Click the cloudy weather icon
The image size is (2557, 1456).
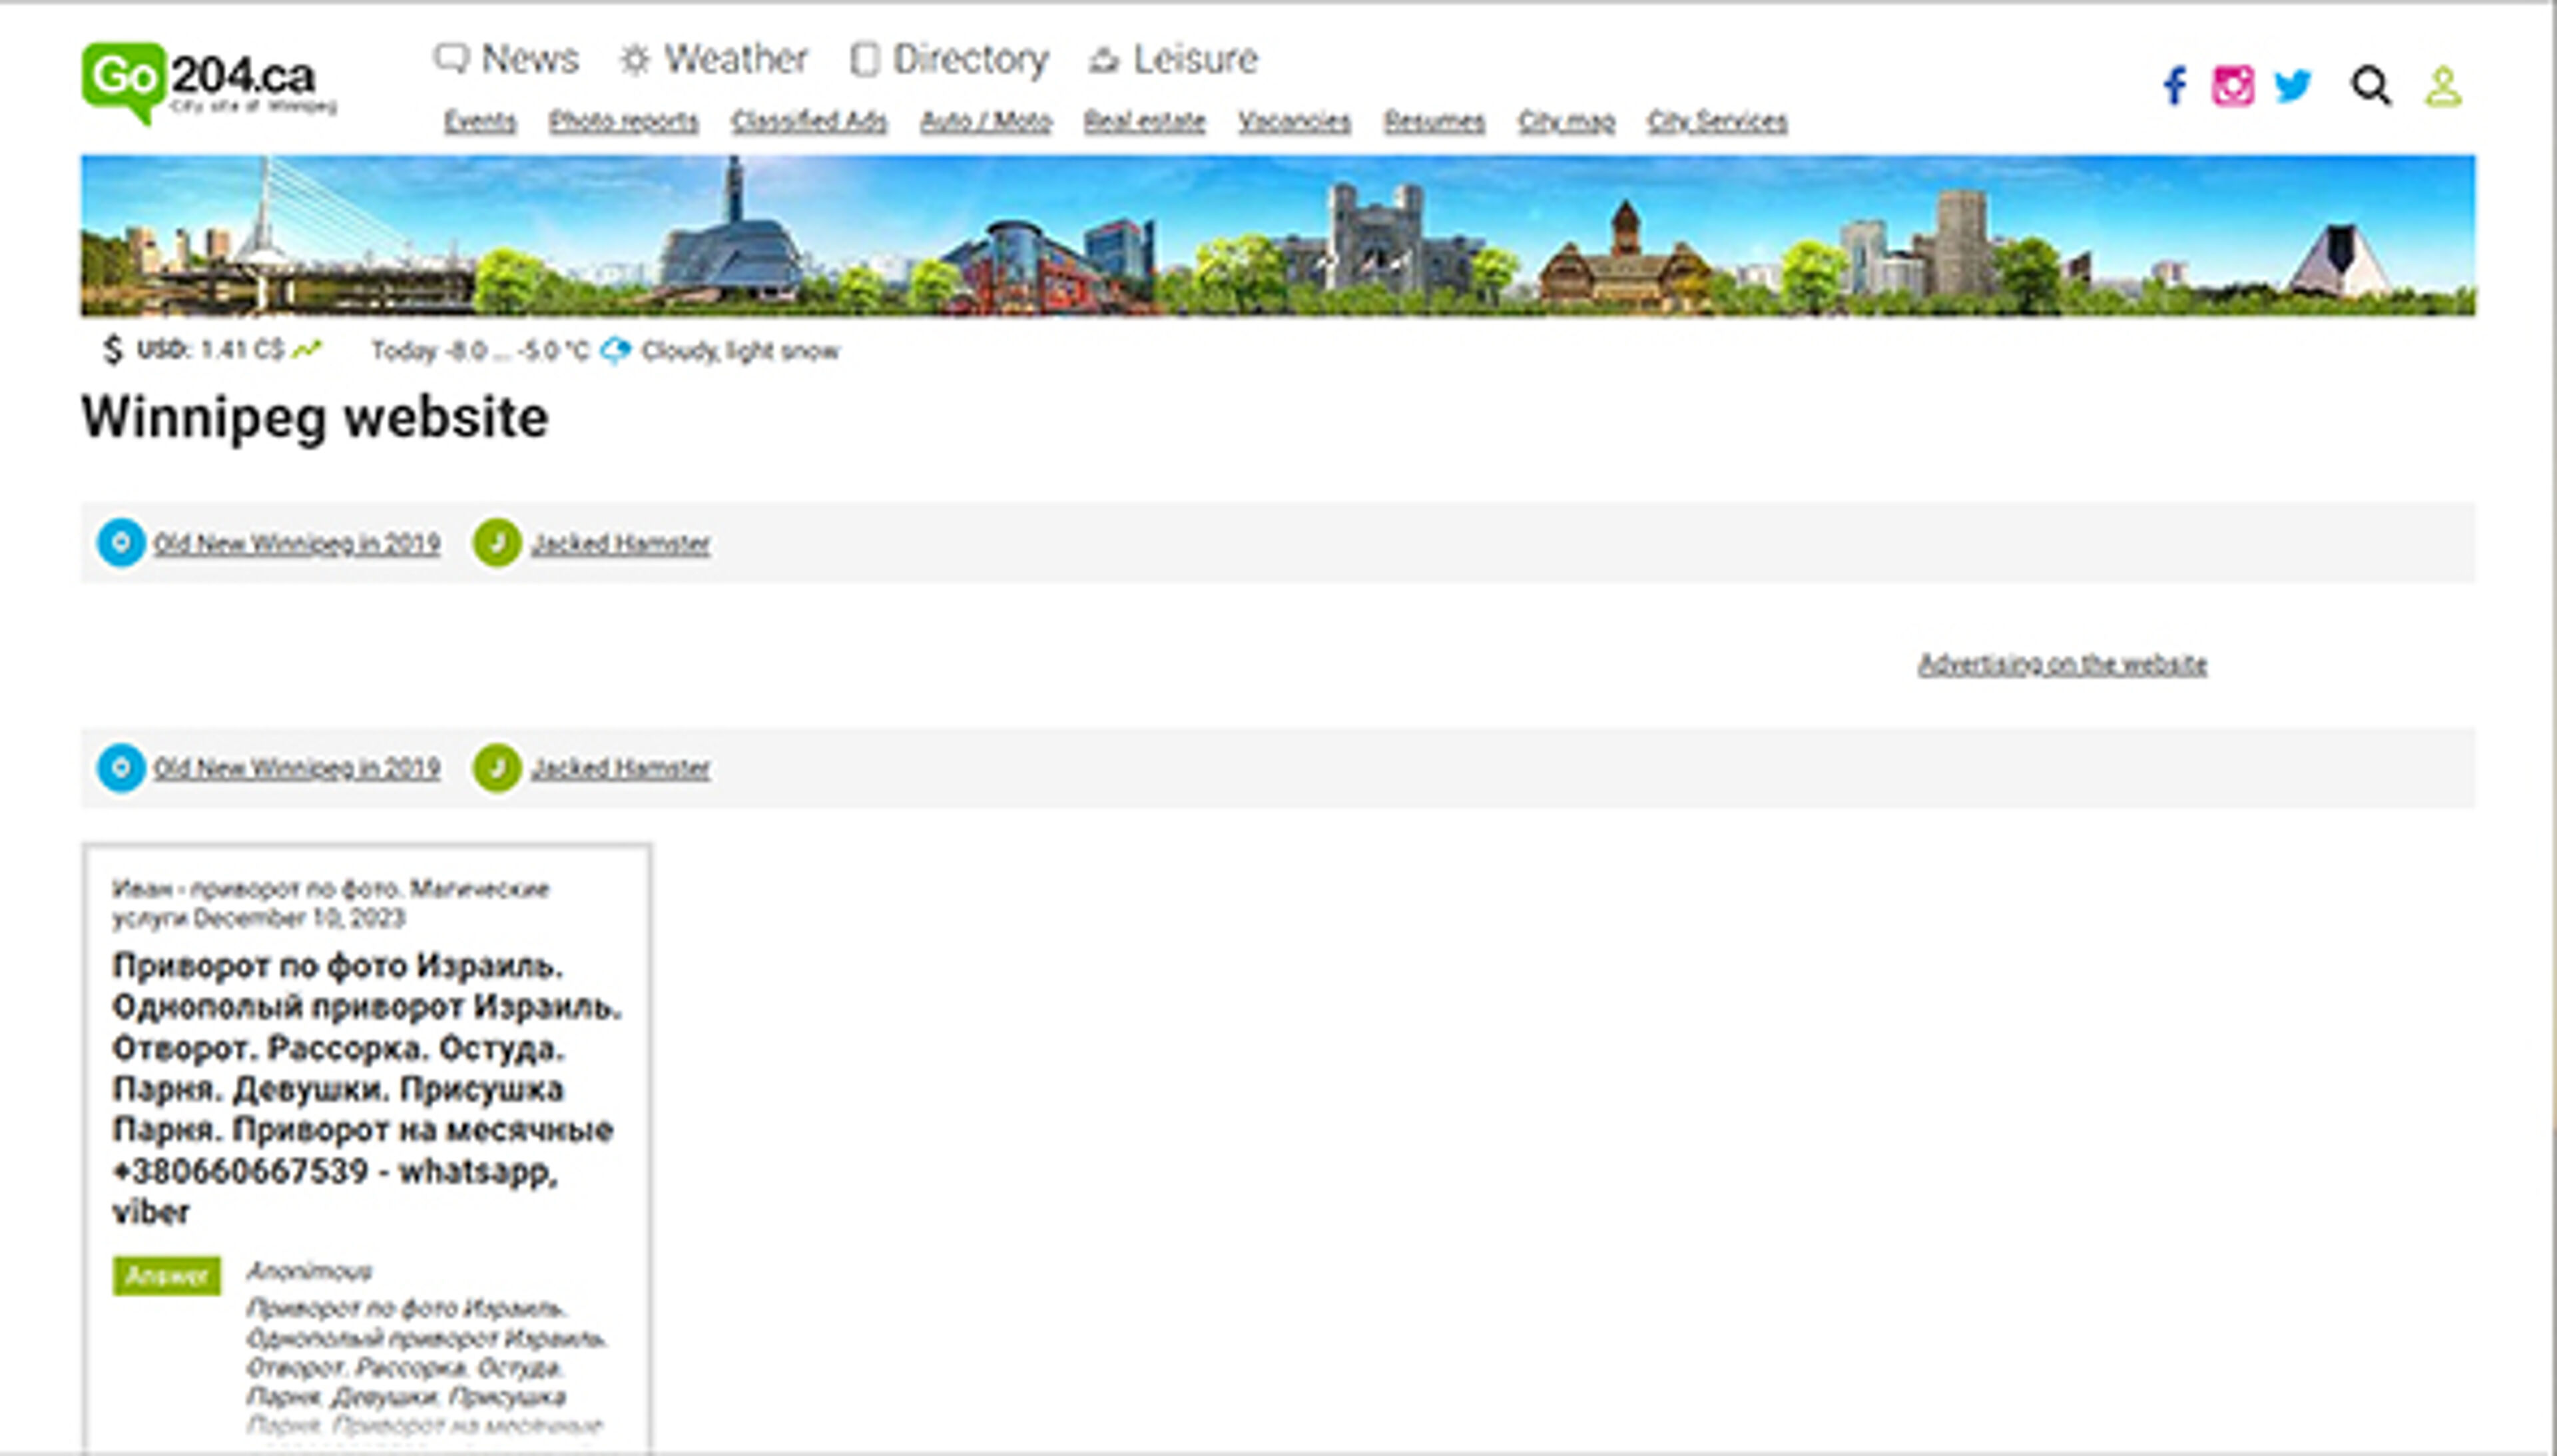coord(616,351)
